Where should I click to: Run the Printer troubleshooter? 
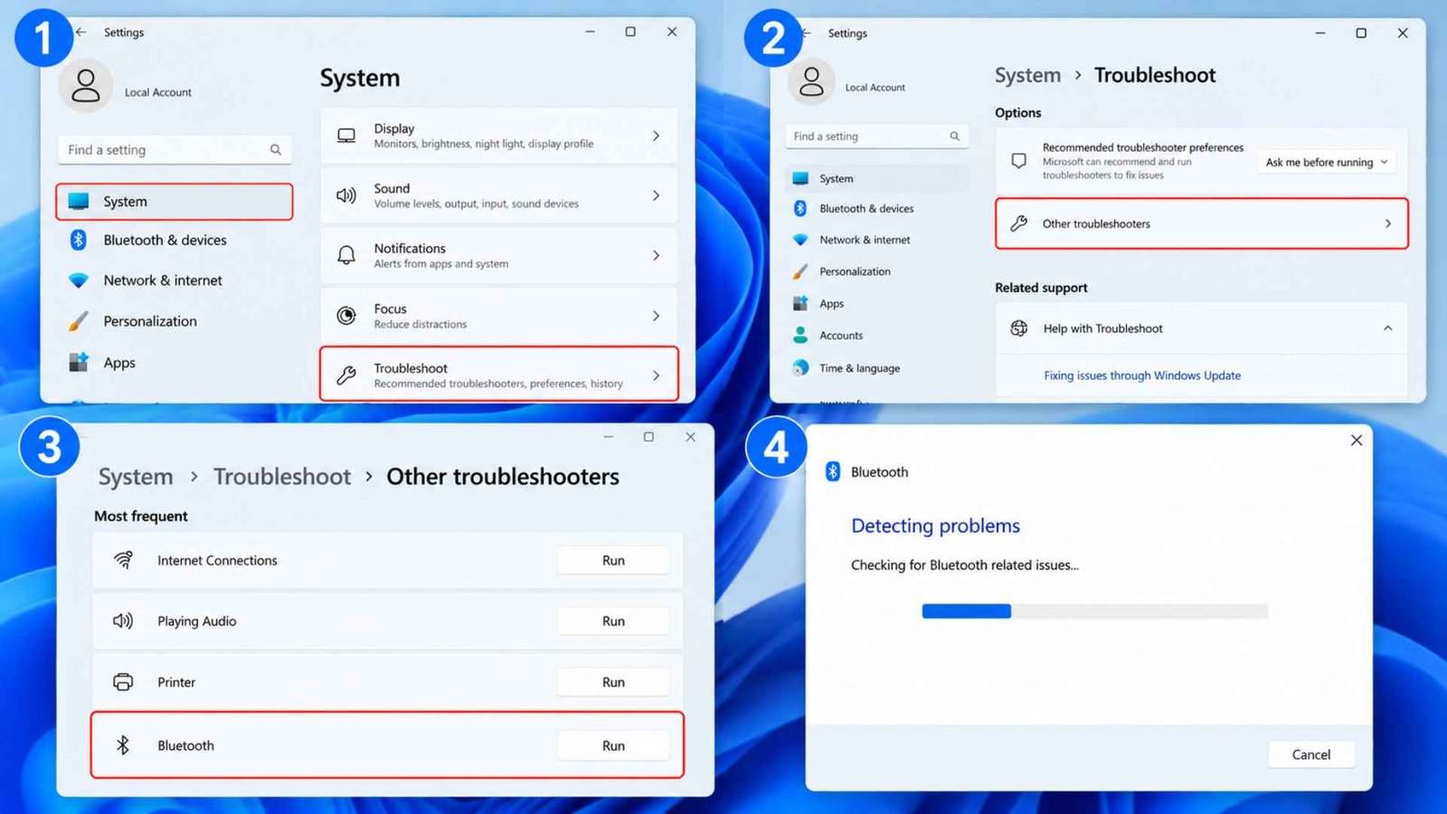[x=613, y=682]
